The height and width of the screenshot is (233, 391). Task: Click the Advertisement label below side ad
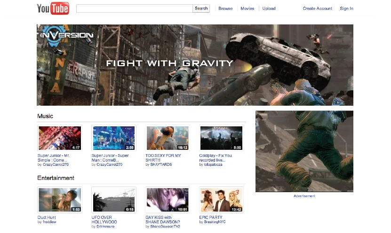tap(304, 196)
